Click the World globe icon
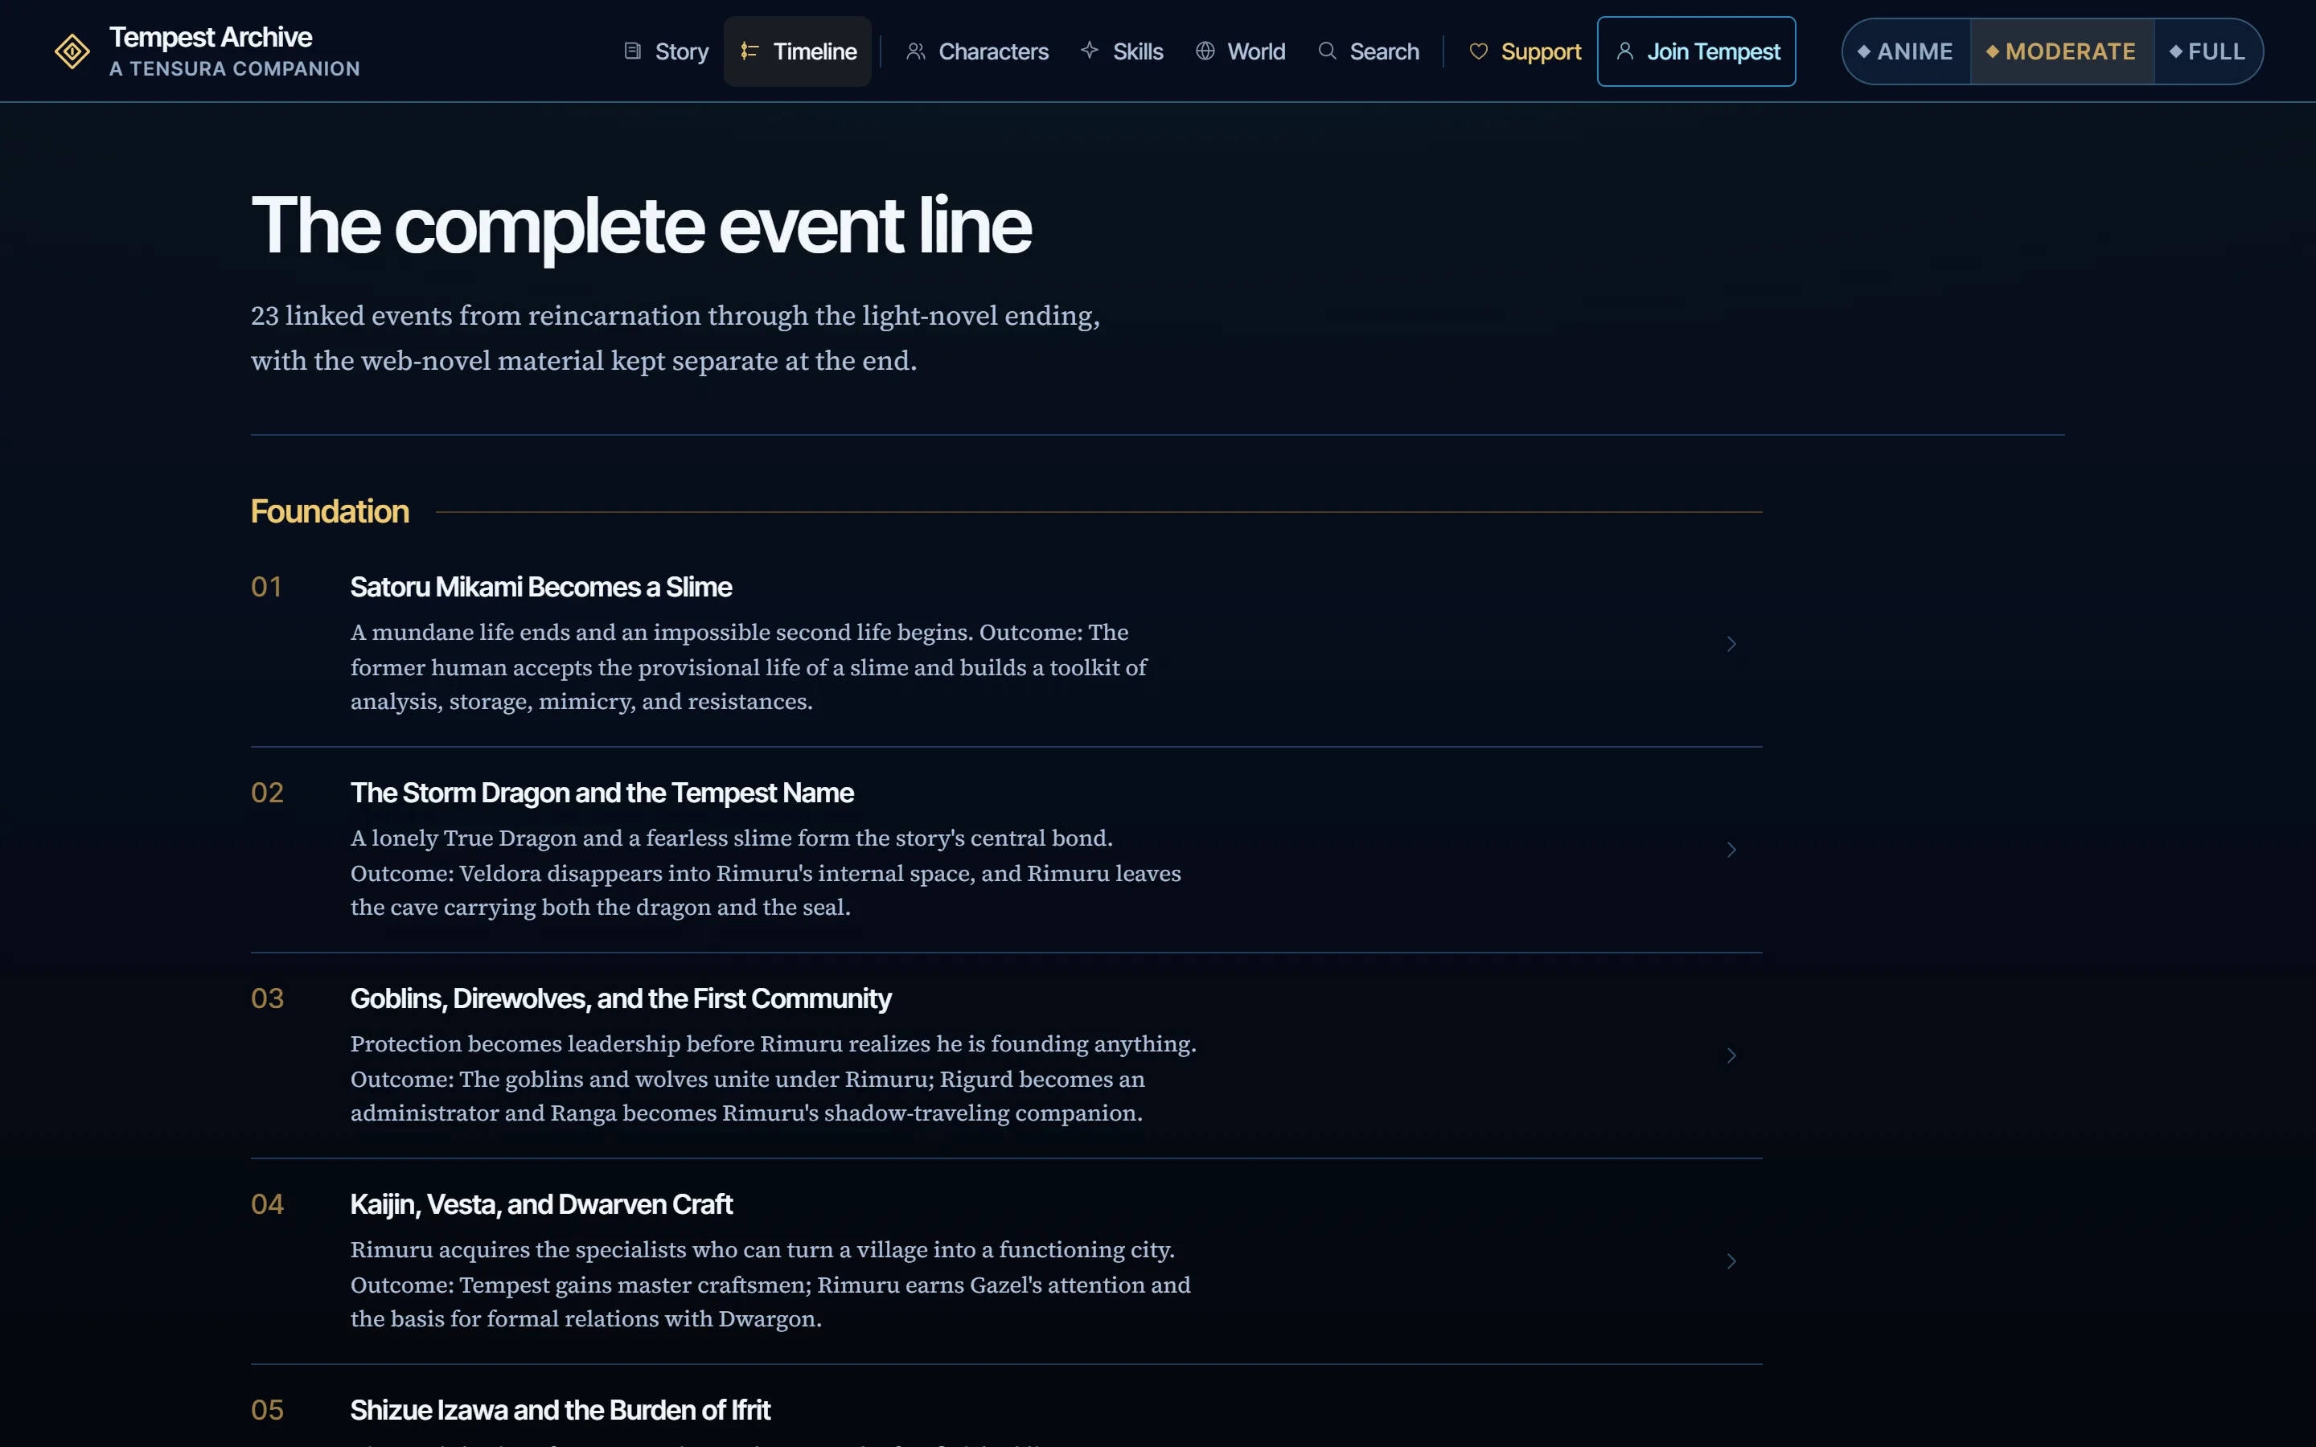Screen dimensions: 2316x1447 click(x=1205, y=51)
